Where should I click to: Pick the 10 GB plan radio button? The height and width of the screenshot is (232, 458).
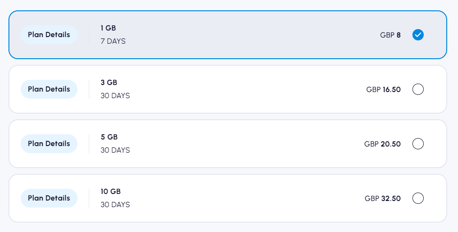click(418, 198)
